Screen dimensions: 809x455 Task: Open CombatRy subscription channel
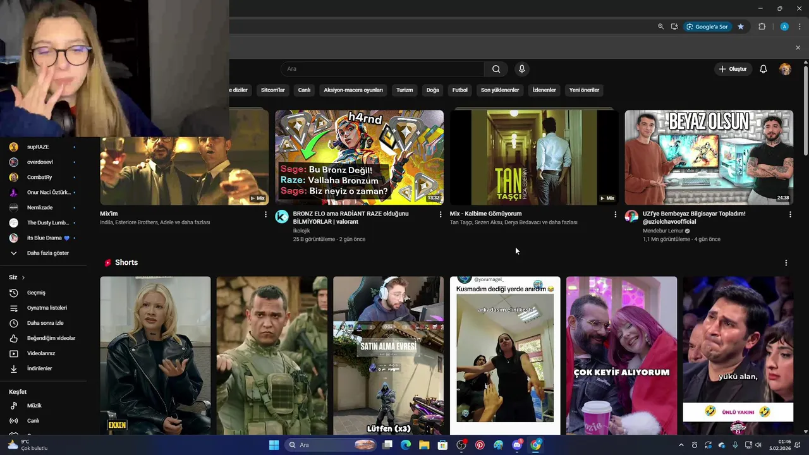coord(43,177)
